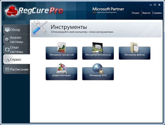Open the Версия menu
This screenshot has height=125, width=165.
[x=146, y=13]
